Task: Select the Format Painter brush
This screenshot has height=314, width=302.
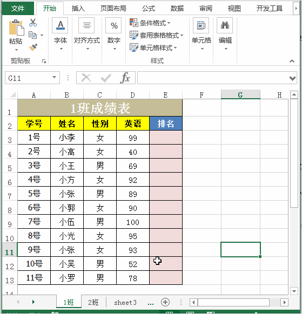Action: (33, 47)
